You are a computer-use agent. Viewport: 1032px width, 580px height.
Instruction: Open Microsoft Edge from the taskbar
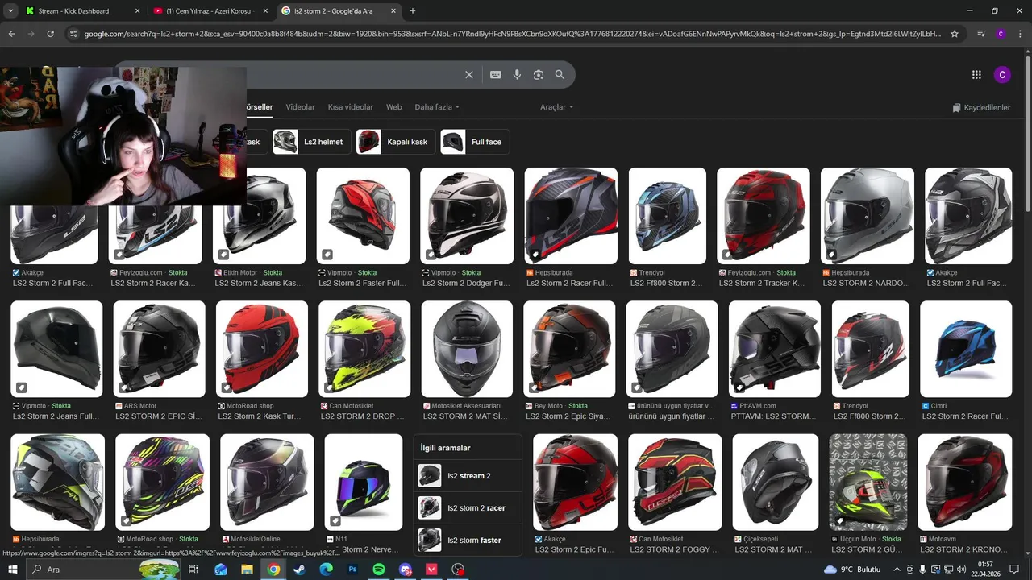click(x=326, y=570)
